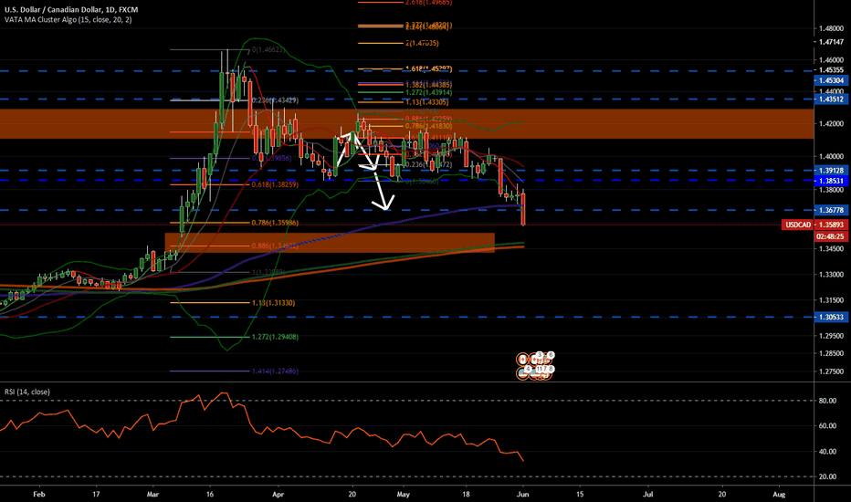Click the Apr label on the time axis
Viewport: 851px width, 502px height.
coord(278,495)
